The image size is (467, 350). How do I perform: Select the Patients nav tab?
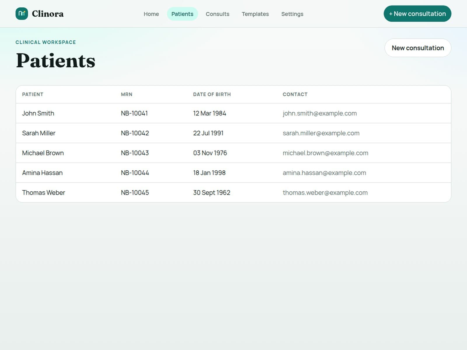[x=182, y=14]
